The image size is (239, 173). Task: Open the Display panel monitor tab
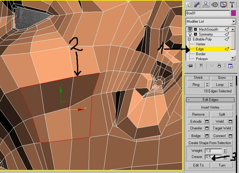(x=223, y=5)
